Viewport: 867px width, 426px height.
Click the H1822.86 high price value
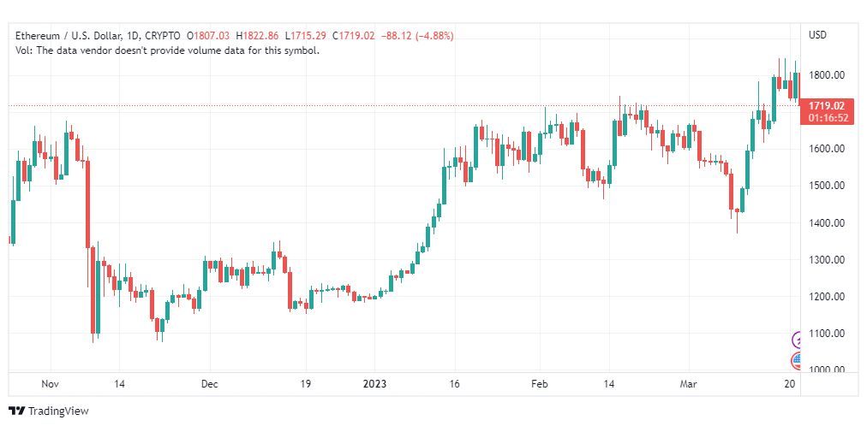pyautogui.click(x=257, y=36)
